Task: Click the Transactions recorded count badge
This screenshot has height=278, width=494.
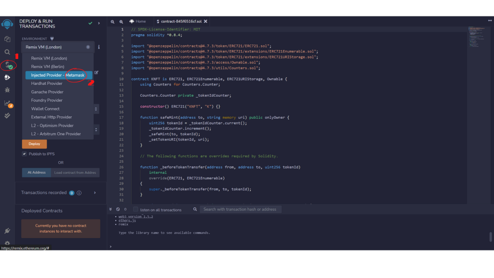Action: click(x=72, y=193)
